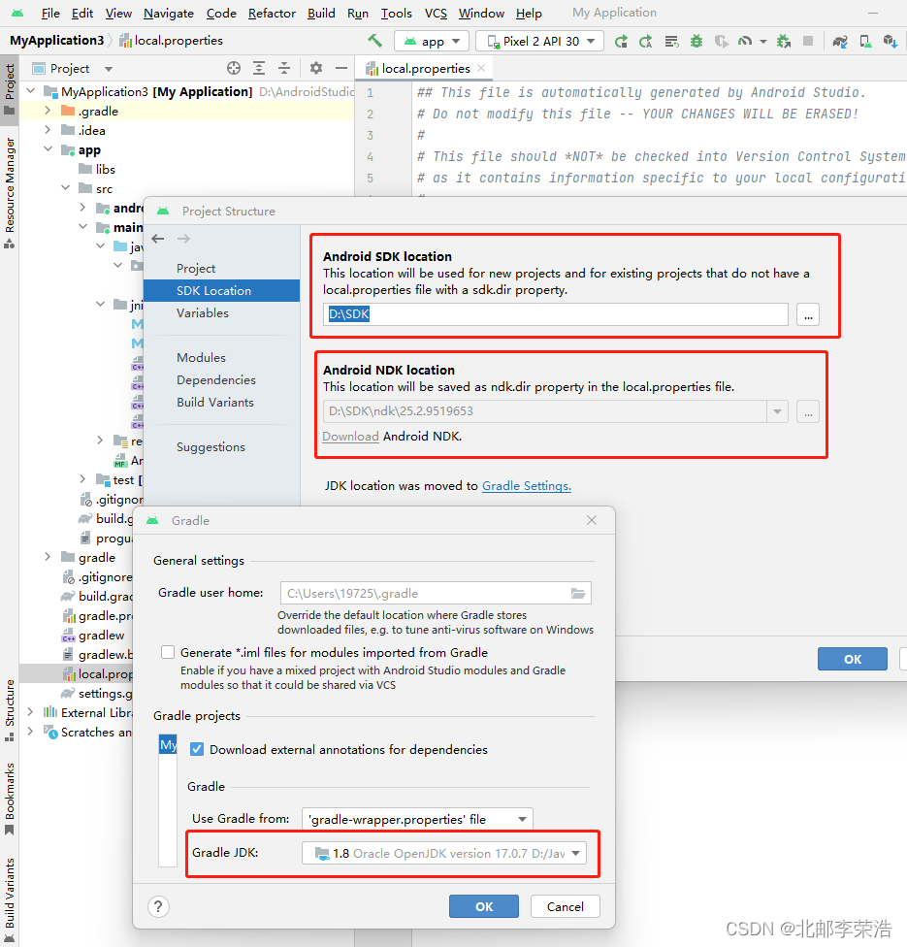Click OK in the Gradle dialog
Screen dimensions: 907x947
point(483,905)
